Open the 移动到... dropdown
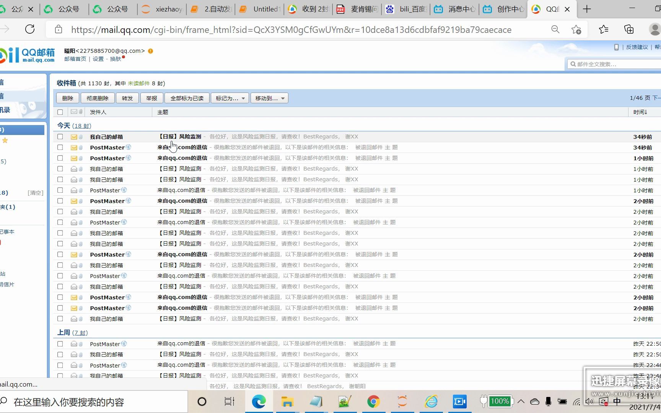Screen dimensions: 661x413 pyautogui.click(x=269, y=98)
